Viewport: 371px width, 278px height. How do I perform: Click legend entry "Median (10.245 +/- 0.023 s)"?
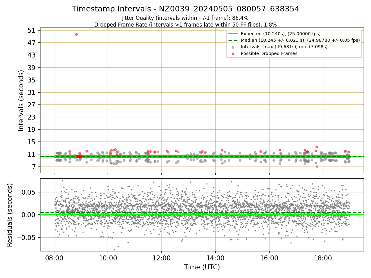pos(300,40)
